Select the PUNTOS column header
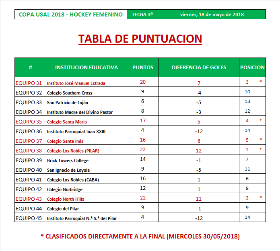280x251 pixels. tap(143, 67)
